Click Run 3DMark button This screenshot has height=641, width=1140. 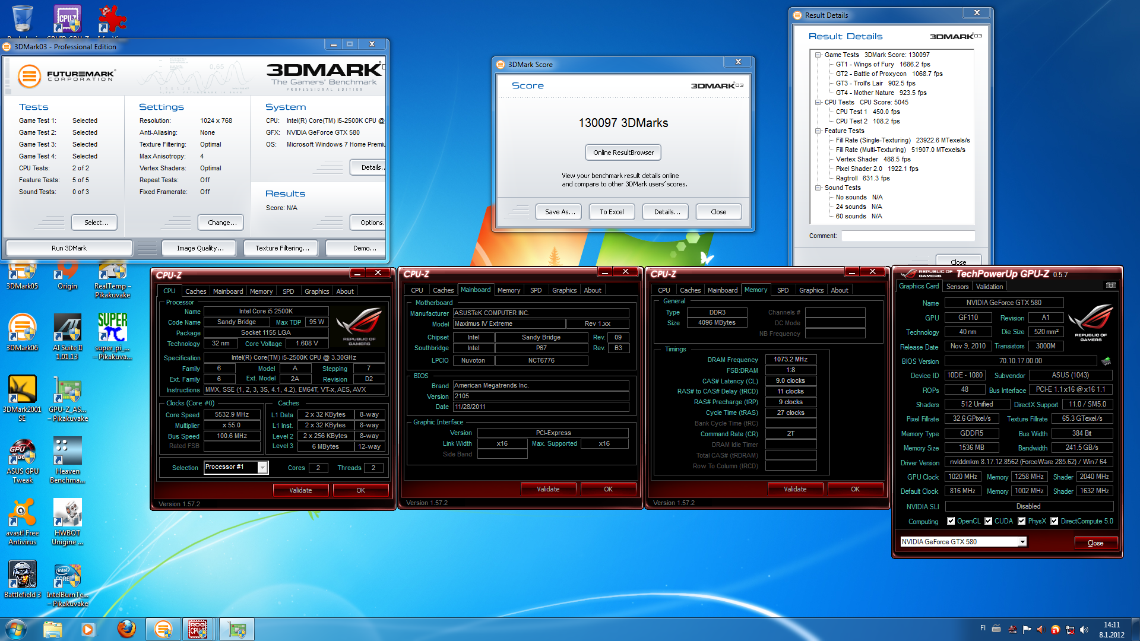pos(69,248)
